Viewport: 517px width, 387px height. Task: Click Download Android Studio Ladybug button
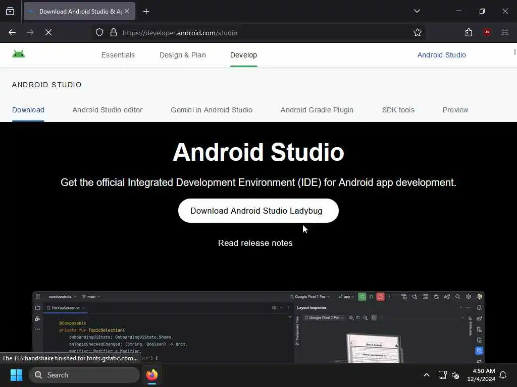pyautogui.click(x=258, y=211)
